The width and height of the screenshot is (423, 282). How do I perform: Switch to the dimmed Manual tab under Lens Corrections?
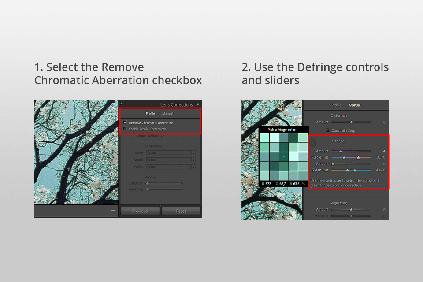[x=167, y=114]
